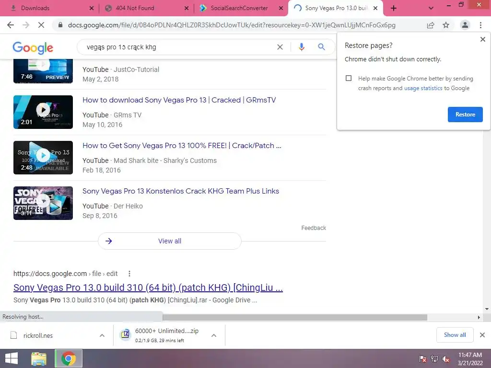
Task: Play the Der Heiko video thumbnail
Action: 43,203
